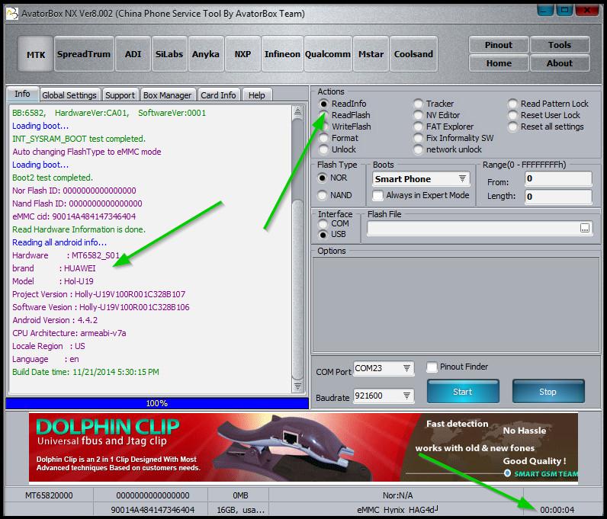This screenshot has height=519, width=607.
Task: Click the Model Hol-U19 log line
Action: tap(53, 281)
